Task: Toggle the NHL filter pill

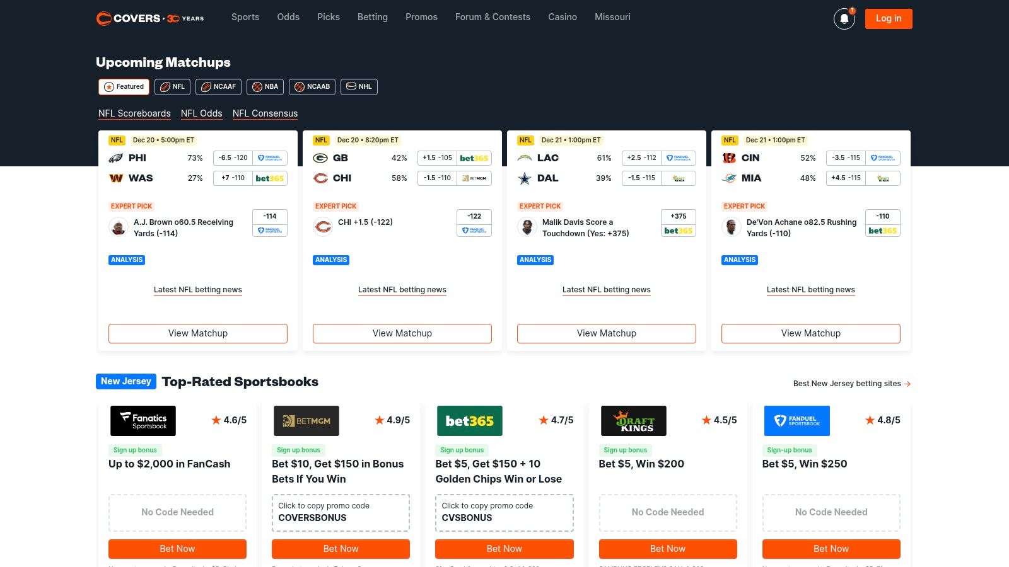Action: (359, 87)
